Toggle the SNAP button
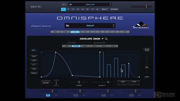Screen dimensions: 180x101 [34, 56]
